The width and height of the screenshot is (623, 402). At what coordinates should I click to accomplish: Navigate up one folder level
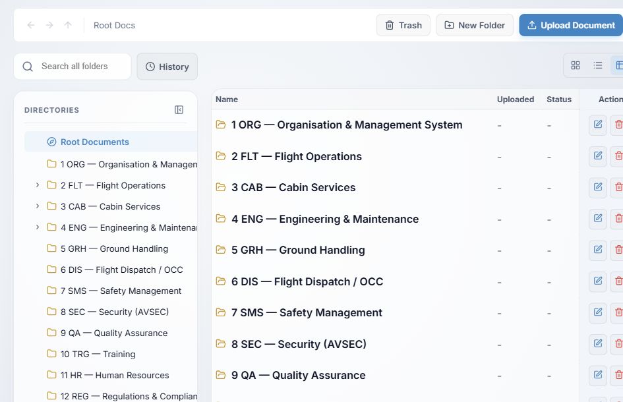[x=68, y=25]
